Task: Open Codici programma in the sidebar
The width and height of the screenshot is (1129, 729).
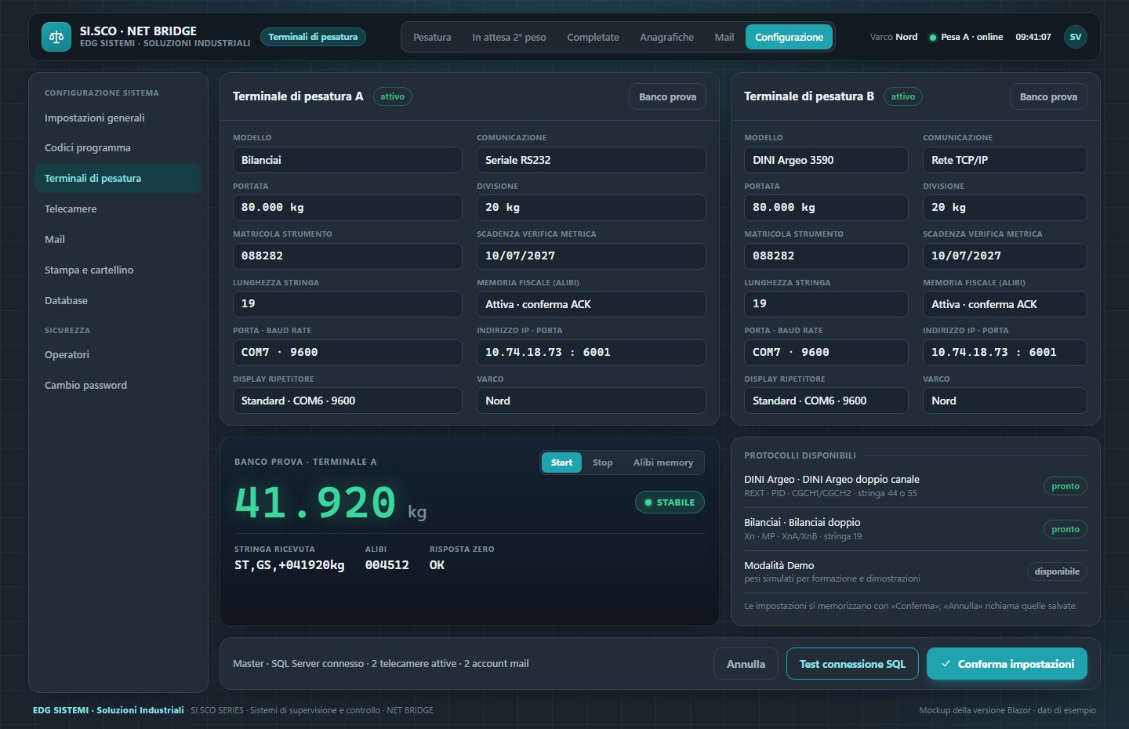Action: click(x=118, y=148)
